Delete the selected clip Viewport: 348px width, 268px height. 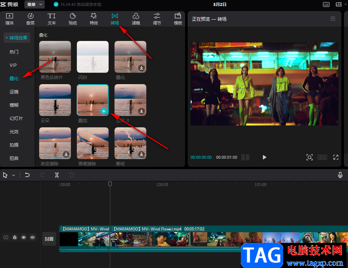[x=71, y=175]
